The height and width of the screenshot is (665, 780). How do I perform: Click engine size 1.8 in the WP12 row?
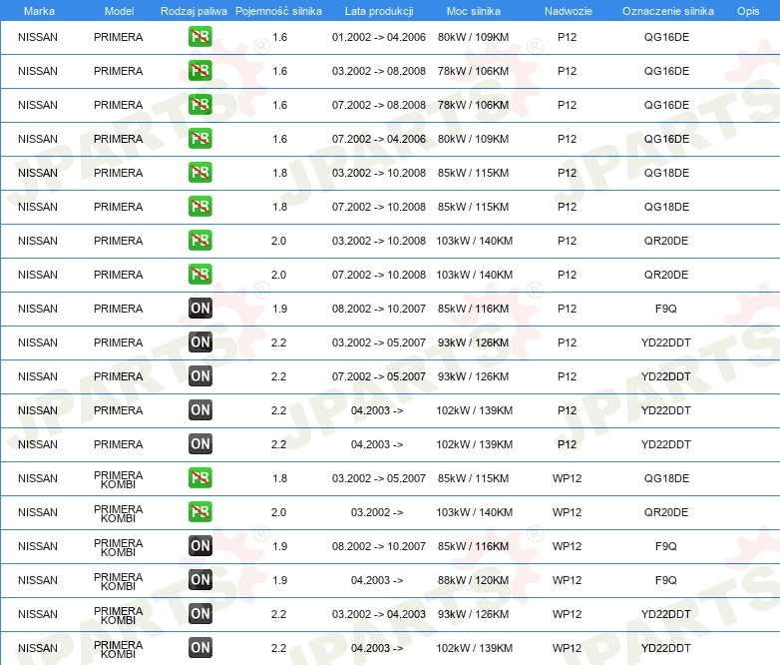[x=279, y=478]
